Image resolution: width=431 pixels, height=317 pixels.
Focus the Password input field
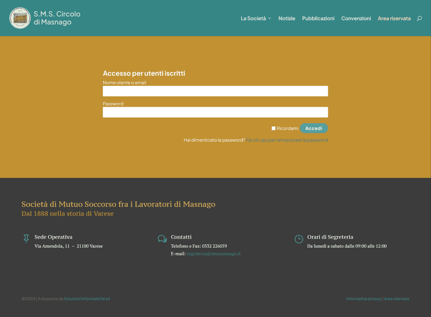(215, 112)
